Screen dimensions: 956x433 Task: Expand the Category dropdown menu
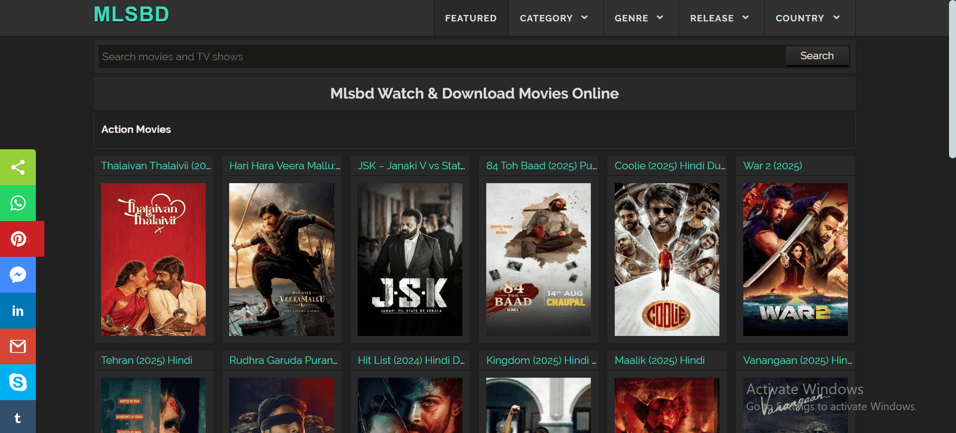554,18
